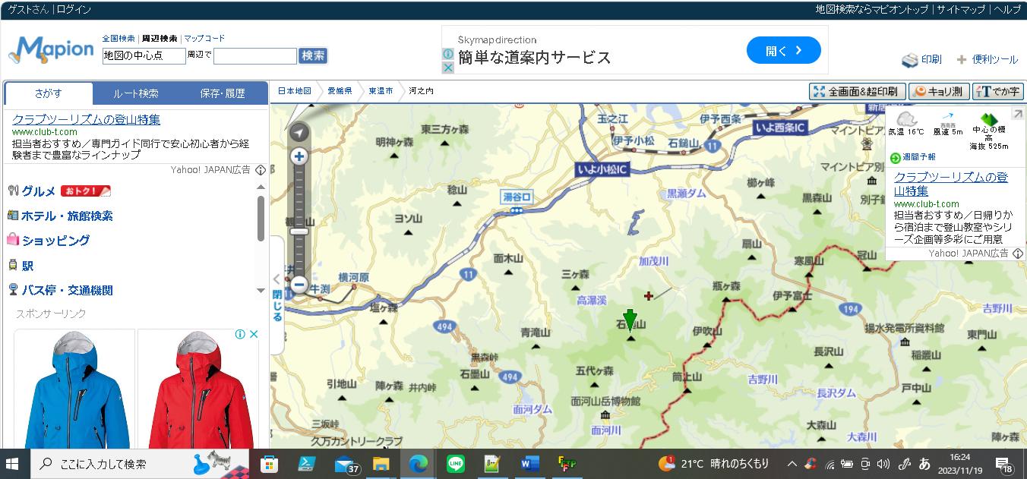
Task: Click the 面河山岳博物館 museum icon
Action: pos(605,414)
